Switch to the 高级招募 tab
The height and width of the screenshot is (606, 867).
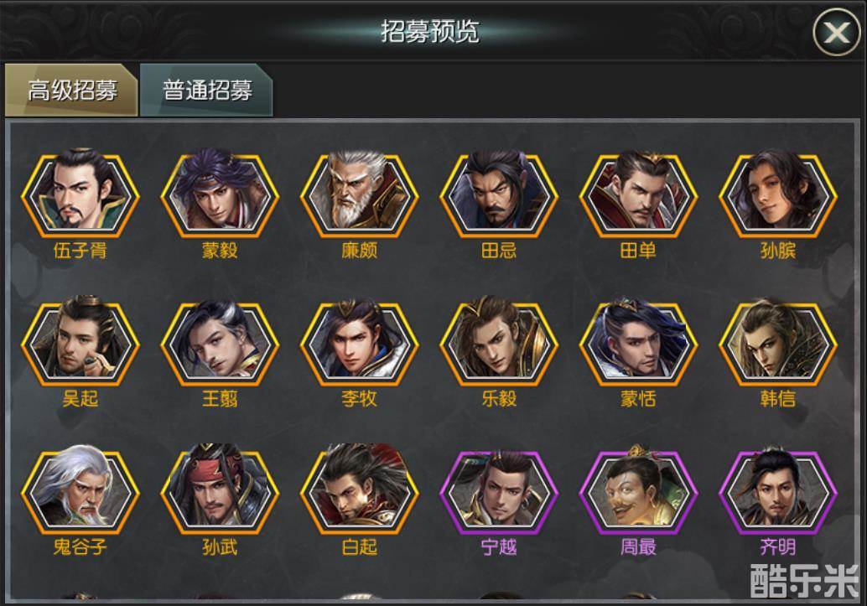tap(71, 90)
